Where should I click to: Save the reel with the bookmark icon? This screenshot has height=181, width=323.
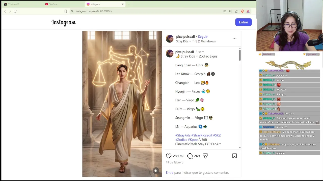pos(234,156)
